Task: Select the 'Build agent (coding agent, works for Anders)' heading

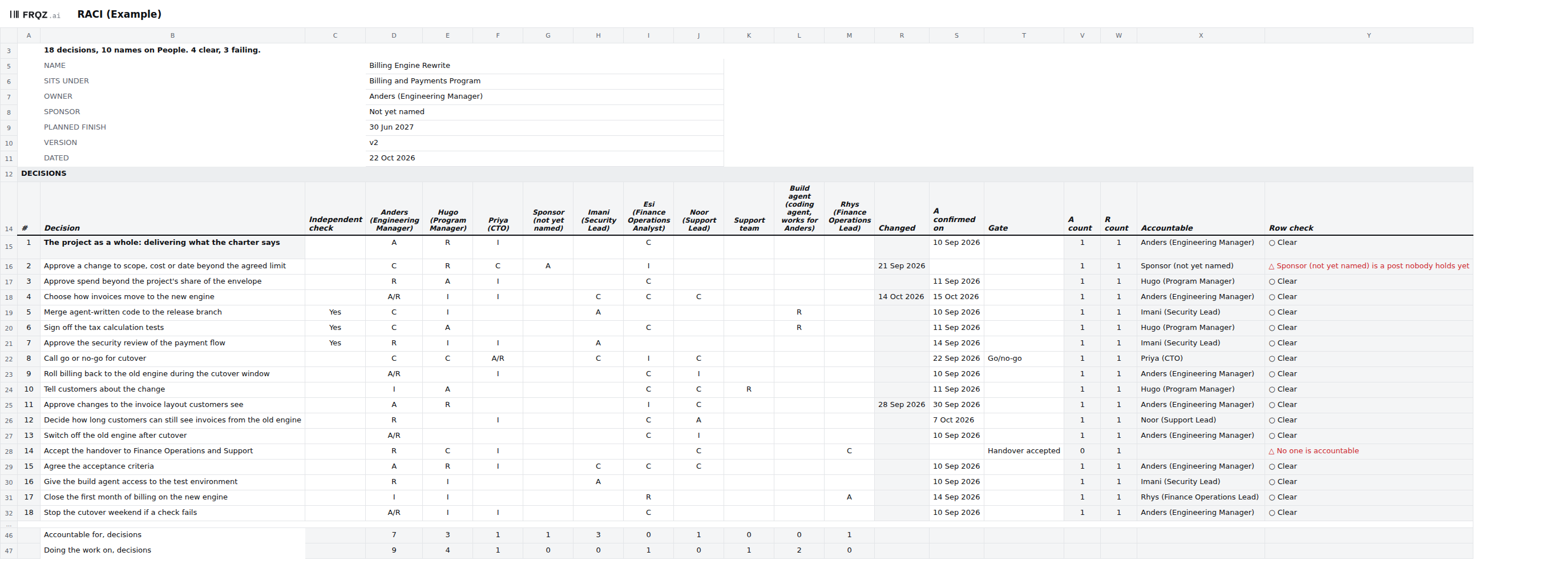Action: tap(799, 208)
